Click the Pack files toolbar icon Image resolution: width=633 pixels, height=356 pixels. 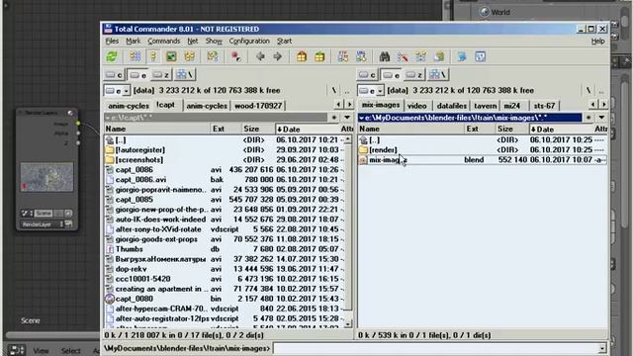coord(302,56)
